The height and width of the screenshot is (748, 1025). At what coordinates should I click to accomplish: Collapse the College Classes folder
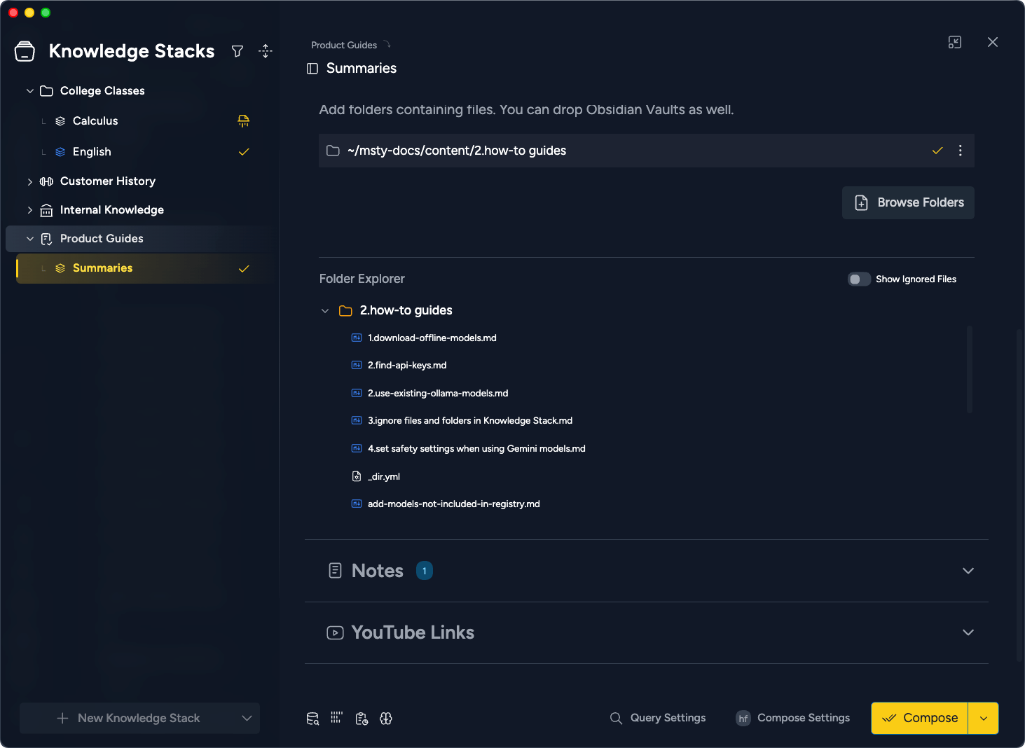point(30,91)
